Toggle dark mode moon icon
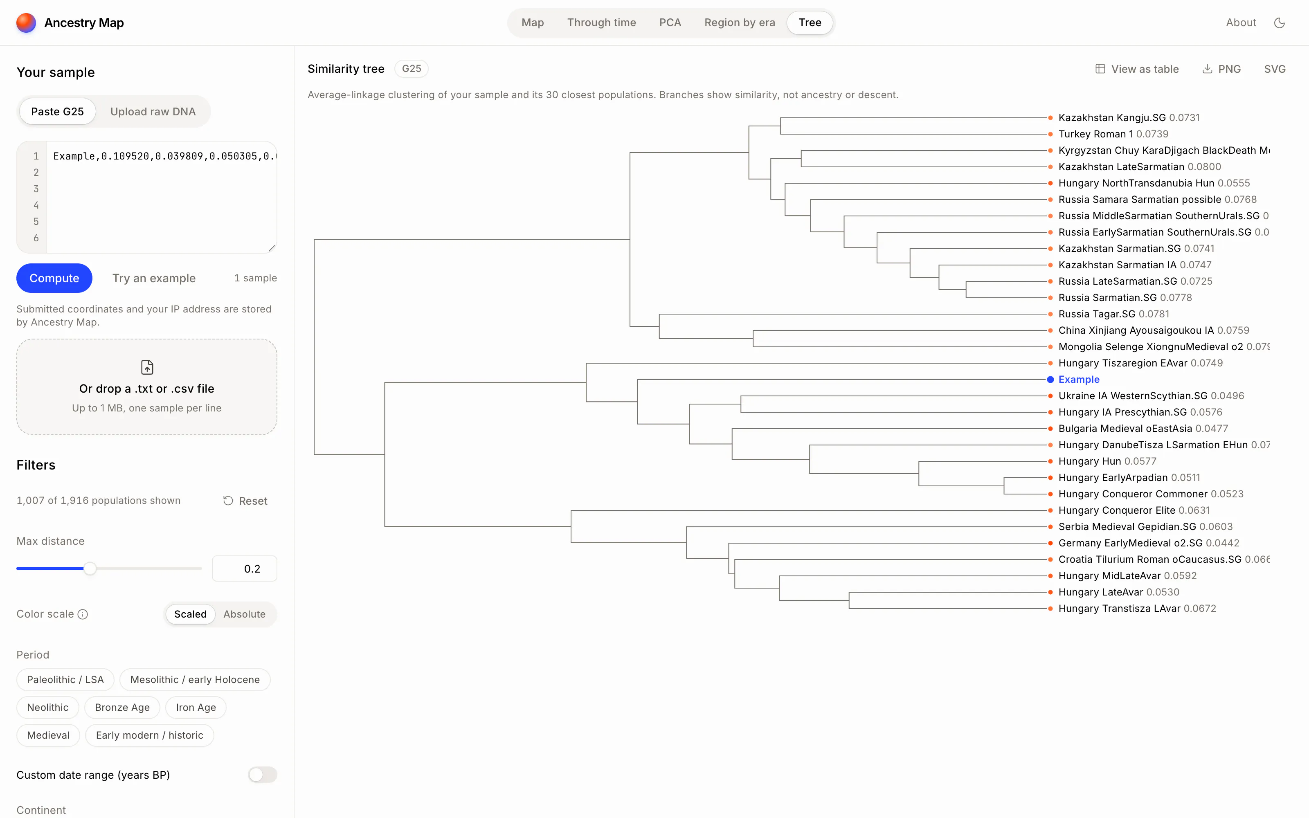This screenshot has width=1309, height=818. (x=1279, y=23)
